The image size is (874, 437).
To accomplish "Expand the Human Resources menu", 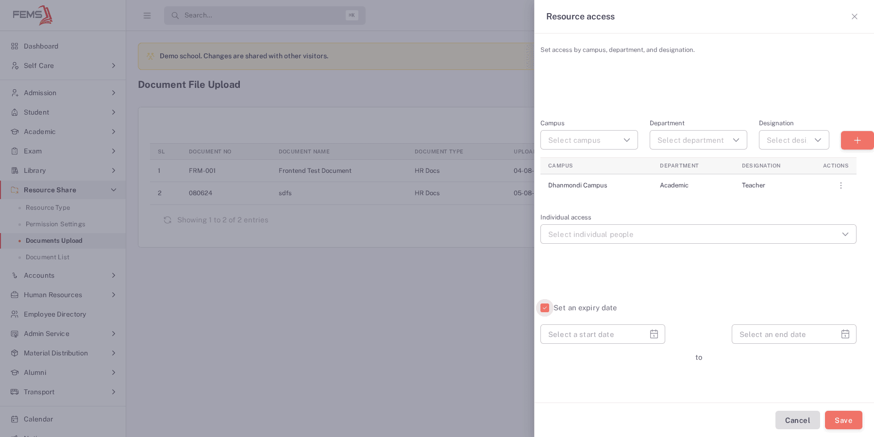I will pos(63,295).
